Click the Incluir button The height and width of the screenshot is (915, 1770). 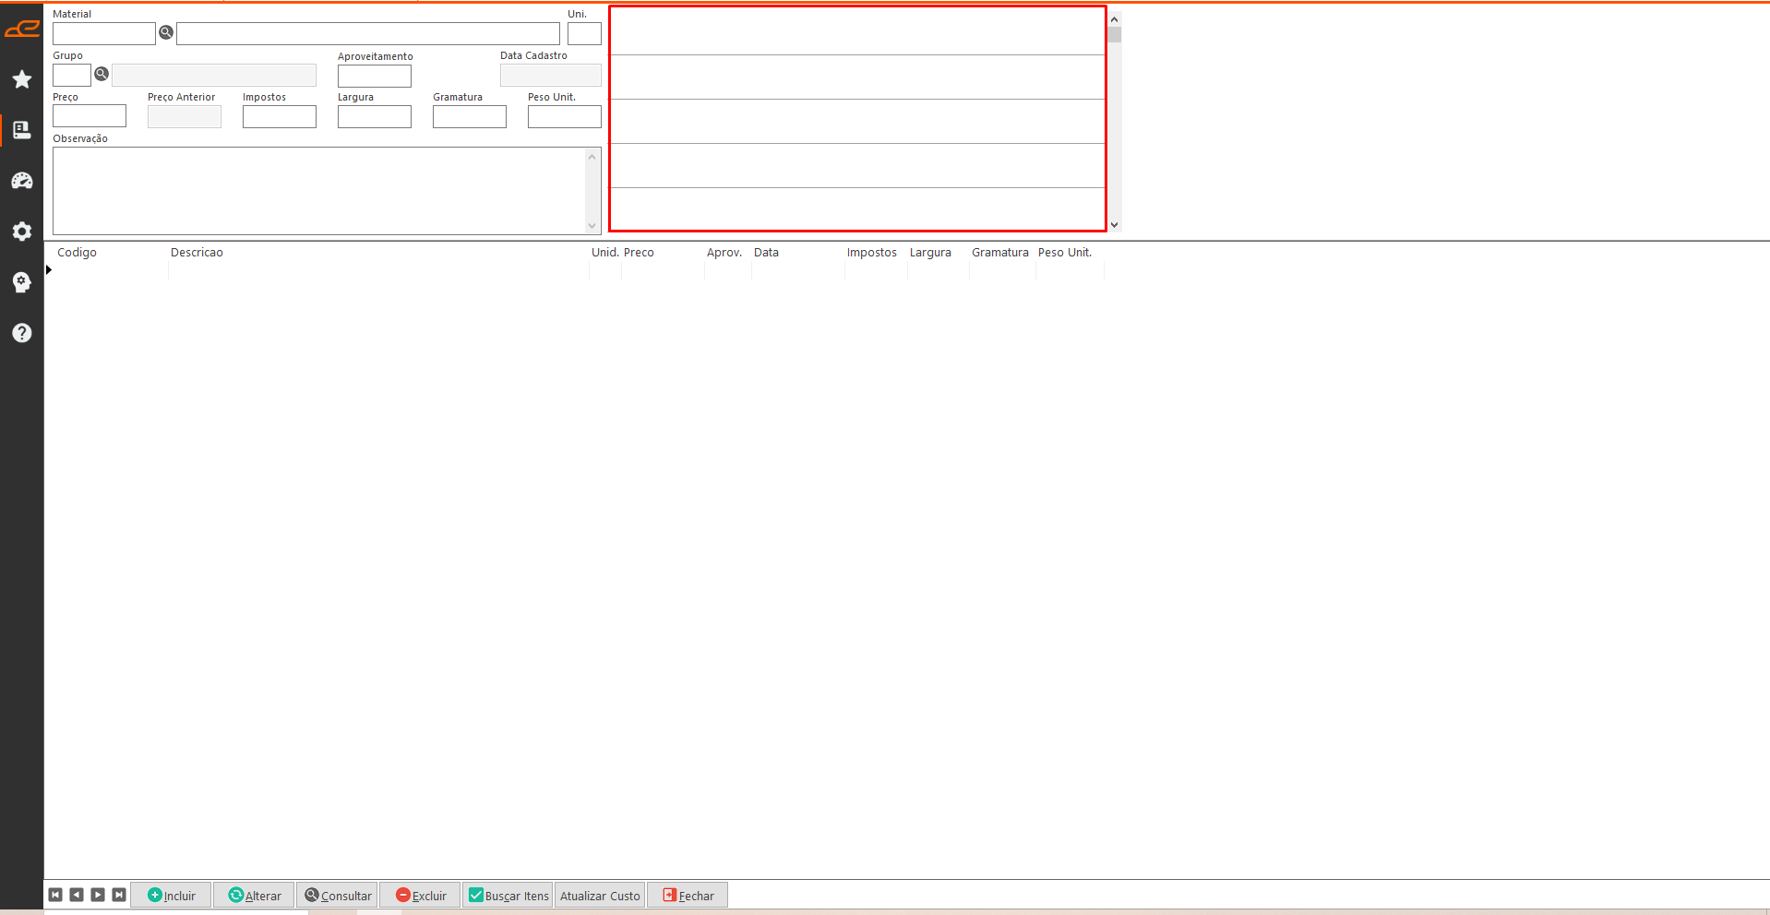[x=172, y=896]
